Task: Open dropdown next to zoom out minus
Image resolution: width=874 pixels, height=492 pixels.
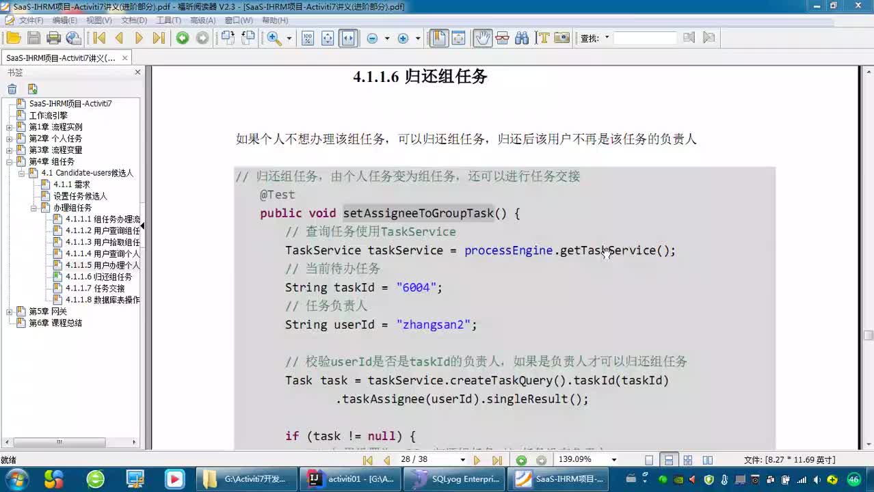Action: (x=387, y=38)
